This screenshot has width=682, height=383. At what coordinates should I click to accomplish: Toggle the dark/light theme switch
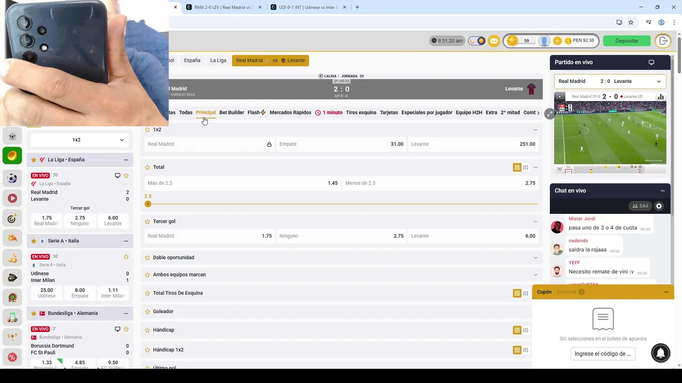(477, 41)
